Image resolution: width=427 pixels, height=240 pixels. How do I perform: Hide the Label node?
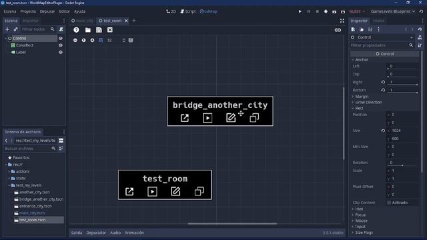[61, 52]
